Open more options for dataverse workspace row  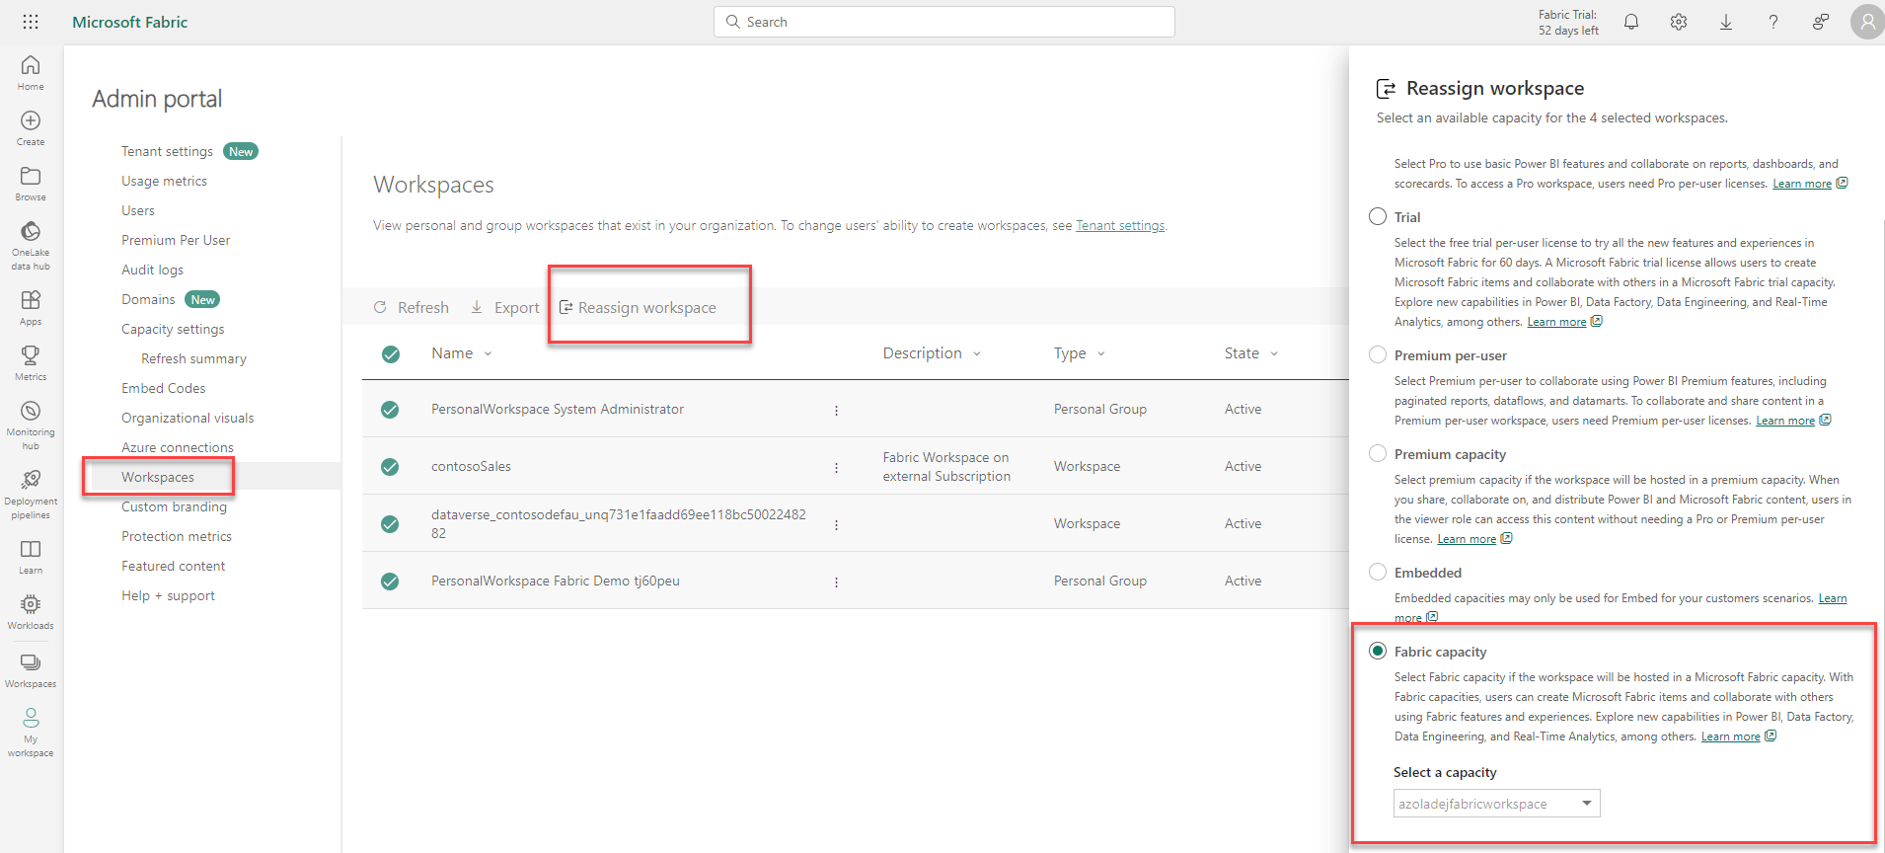[x=836, y=525]
